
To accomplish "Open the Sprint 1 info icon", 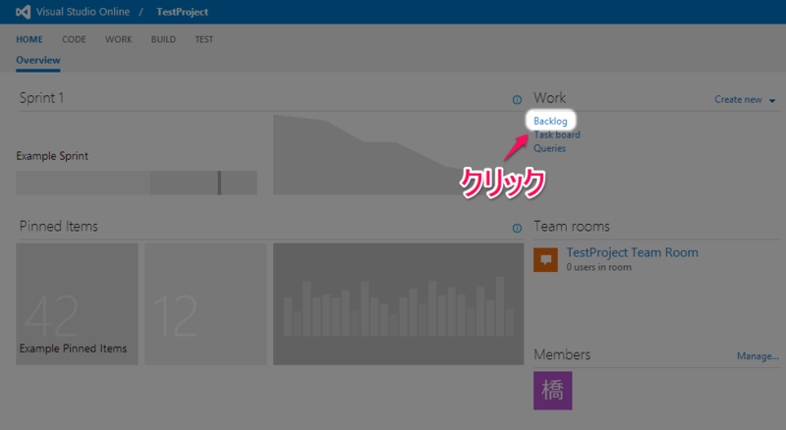I will (x=517, y=100).
